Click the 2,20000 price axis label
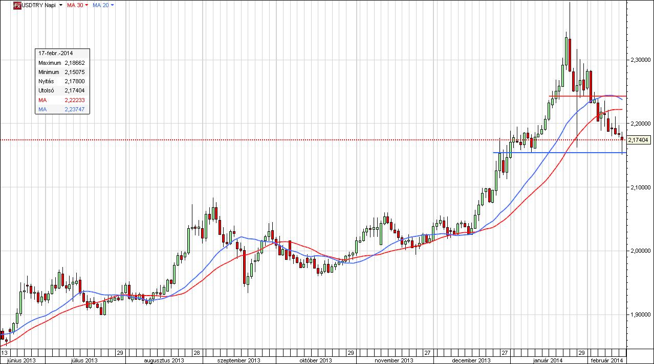This screenshot has width=654, height=364. coord(640,124)
